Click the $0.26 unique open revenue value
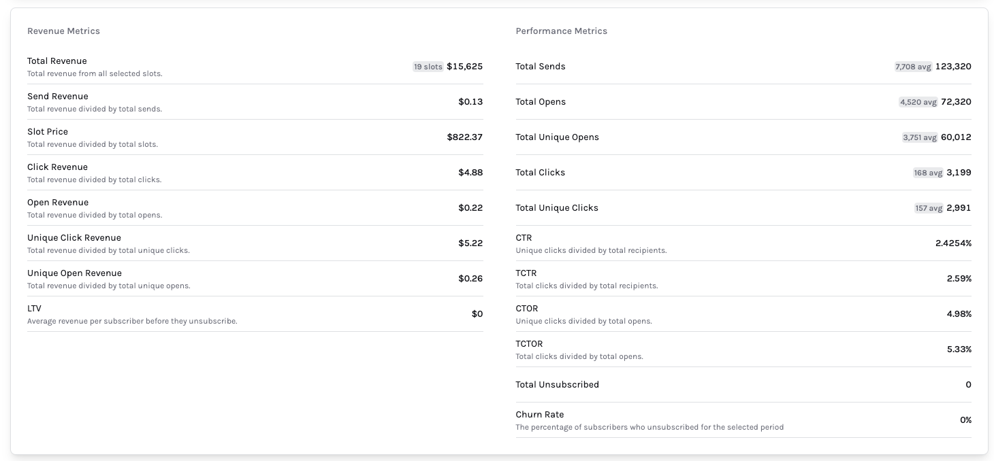Screen dimensions: 994x461 pos(470,279)
